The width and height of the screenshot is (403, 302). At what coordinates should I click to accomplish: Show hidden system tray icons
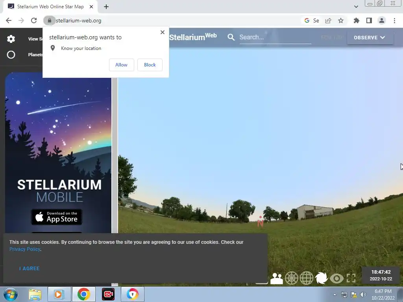pyautogui.click(x=335, y=295)
